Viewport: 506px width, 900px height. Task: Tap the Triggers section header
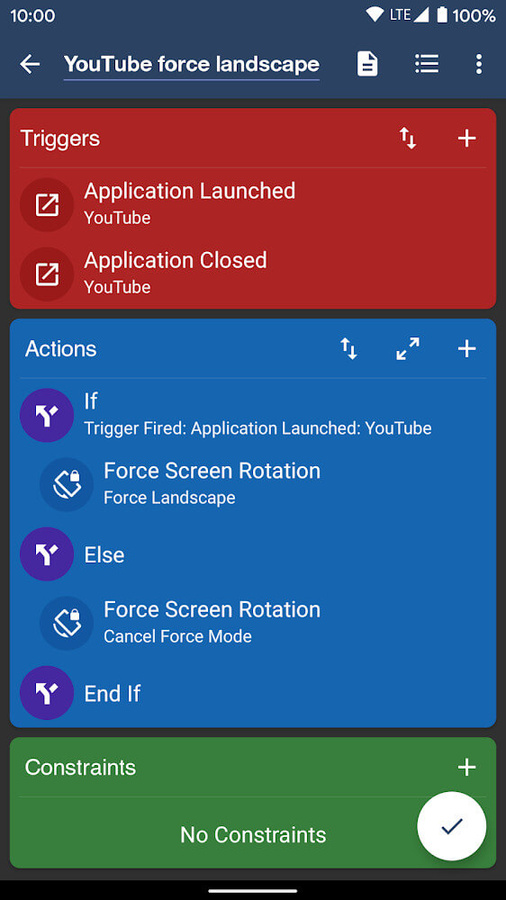[x=59, y=139]
